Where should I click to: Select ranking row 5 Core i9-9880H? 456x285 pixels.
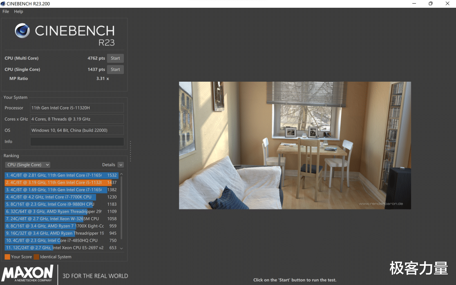click(x=61, y=204)
